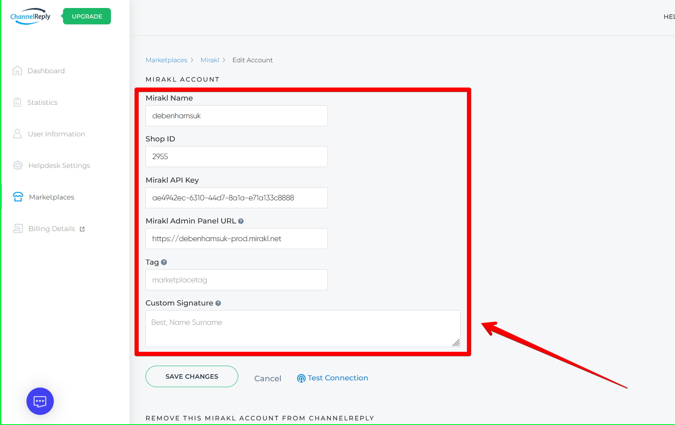Image resolution: width=675 pixels, height=425 pixels.
Task: Click the Statistics clipboard icon
Action: (x=17, y=102)
